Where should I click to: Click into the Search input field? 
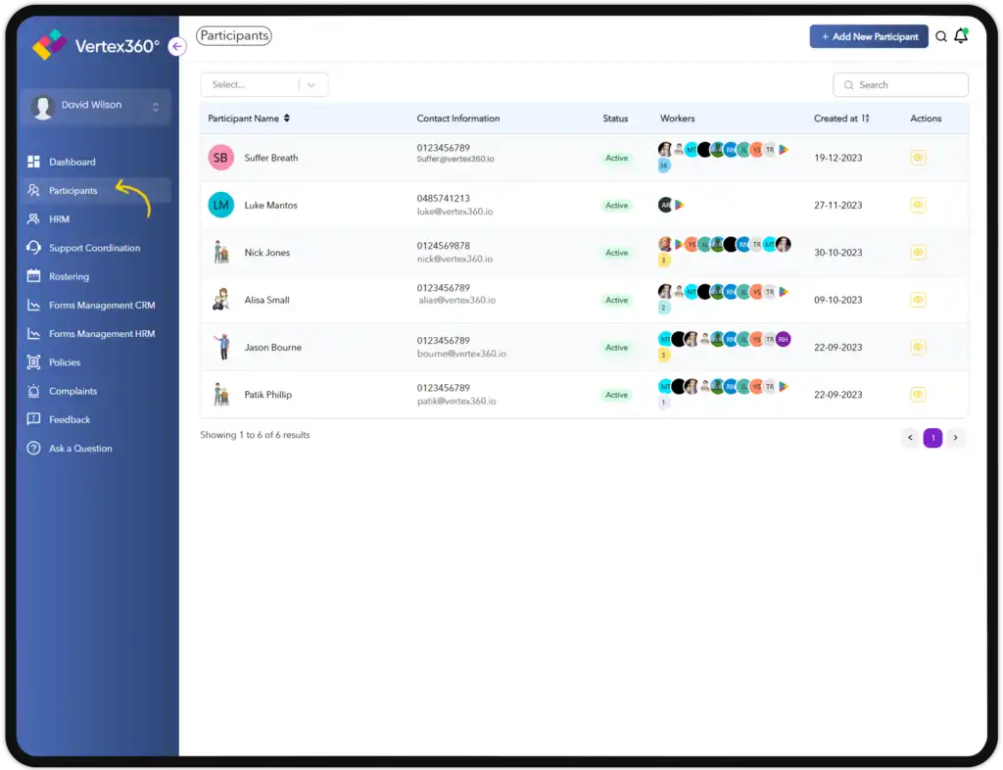[908, 85]
